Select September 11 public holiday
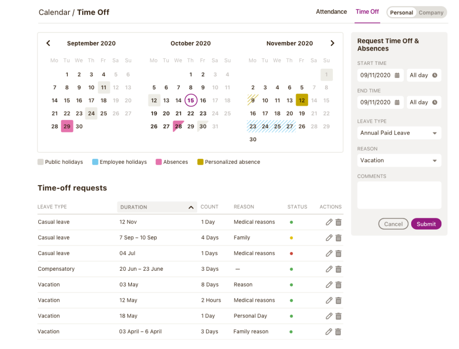459x349 pixels. pos(104,87)
